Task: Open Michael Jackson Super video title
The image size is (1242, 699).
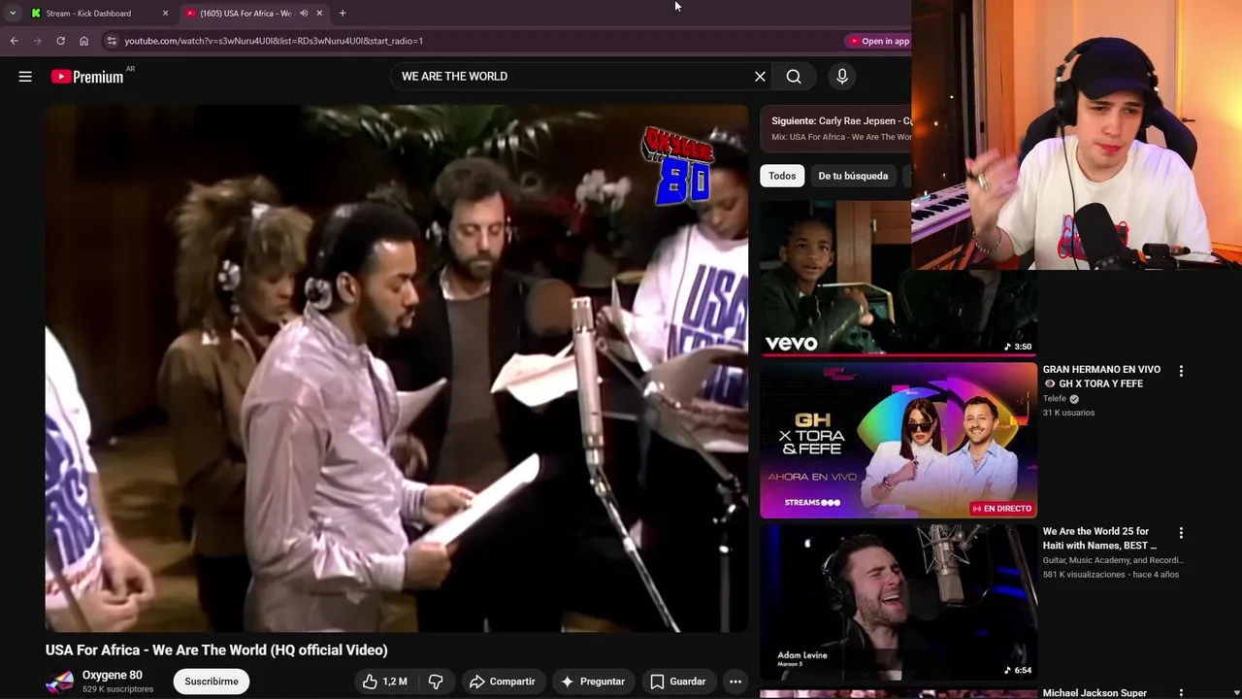Action: [x=1095, y=693]
